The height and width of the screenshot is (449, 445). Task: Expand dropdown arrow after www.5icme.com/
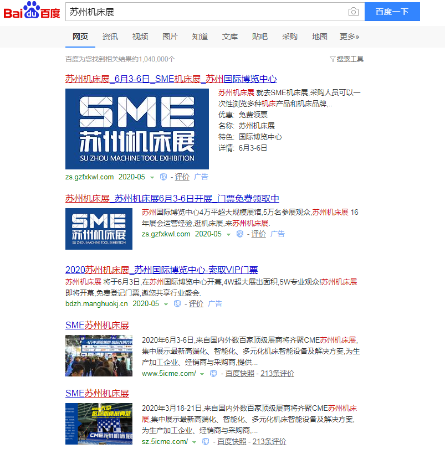(202, 374)
